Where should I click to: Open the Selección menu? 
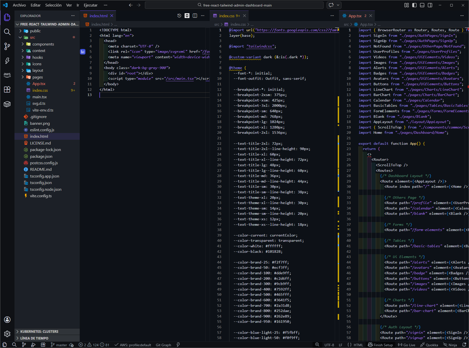coord(53,5)
